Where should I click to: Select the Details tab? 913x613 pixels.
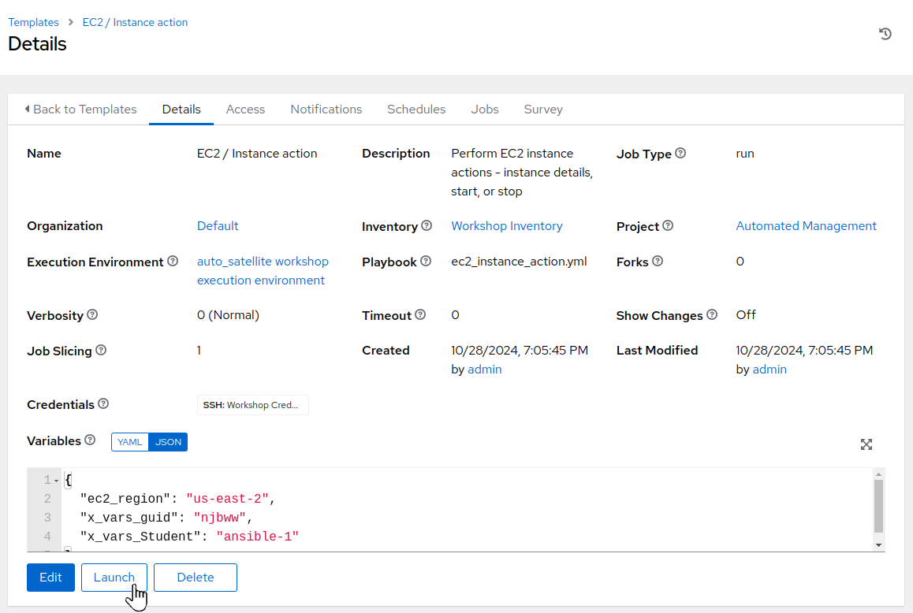[181, 110]
